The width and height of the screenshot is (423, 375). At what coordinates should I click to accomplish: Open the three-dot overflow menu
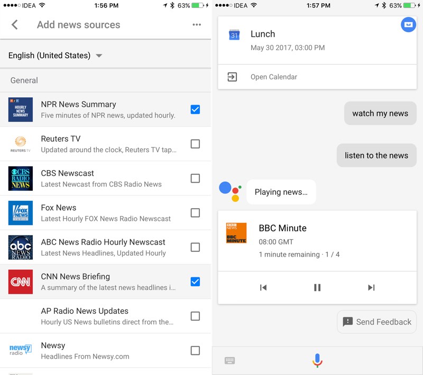(x=197, y=25)
